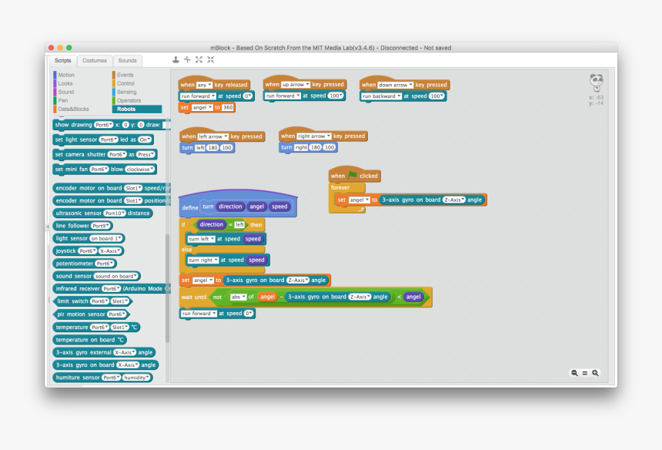Click the panda sprite thumbnail icon
The height and width of the screenshot is (450, 662).
596,80
